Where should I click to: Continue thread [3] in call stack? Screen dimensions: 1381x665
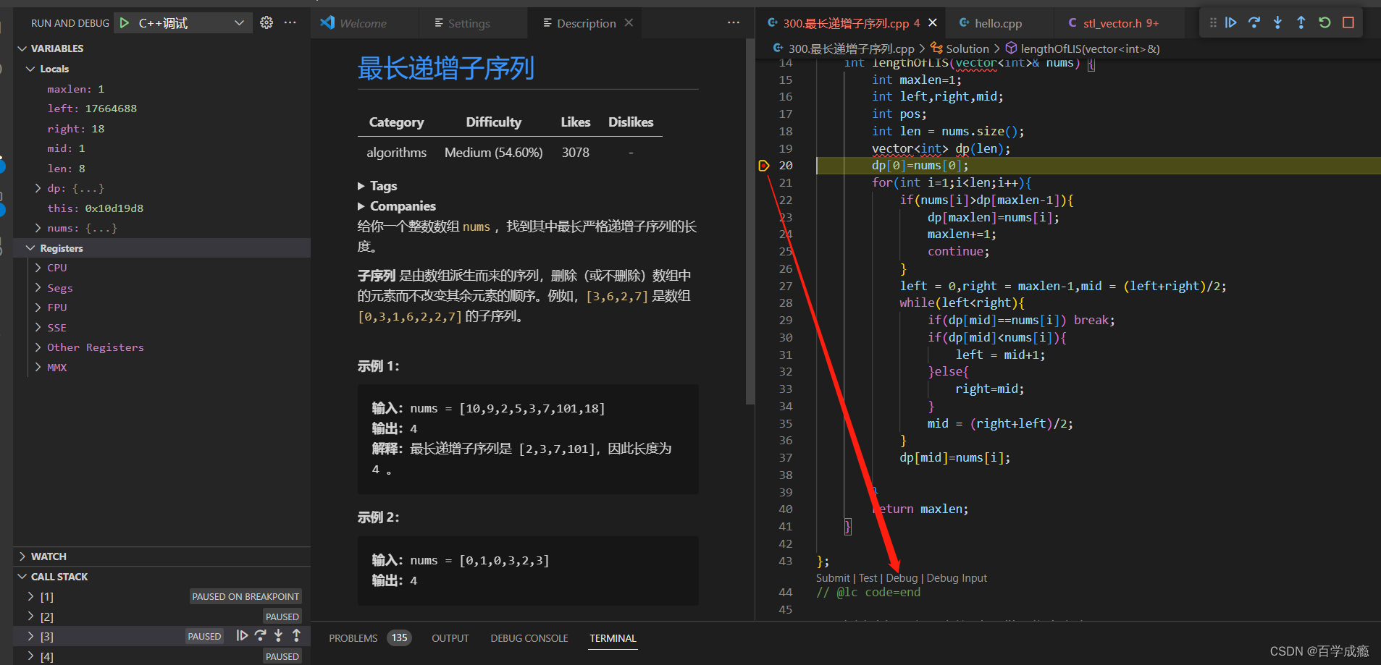click(242, 636)
